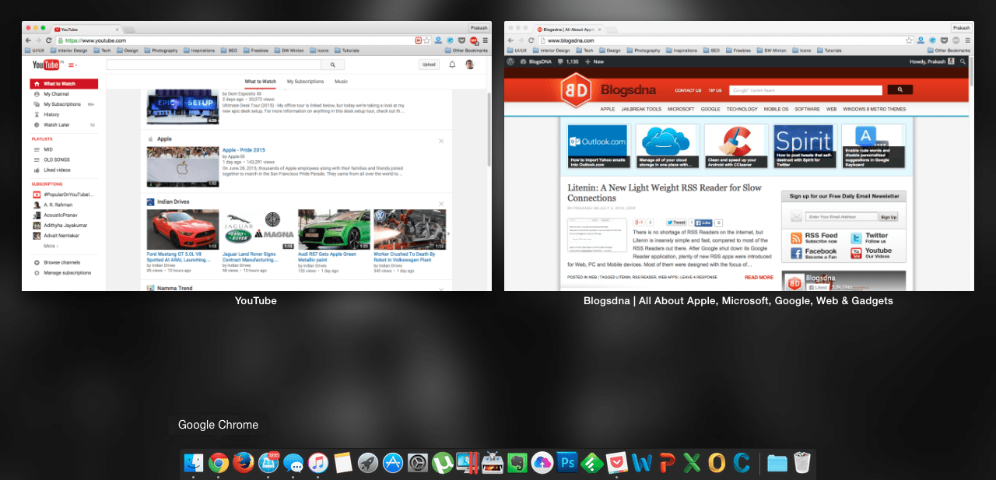Click the YouTube notifications bell icon

452,65
